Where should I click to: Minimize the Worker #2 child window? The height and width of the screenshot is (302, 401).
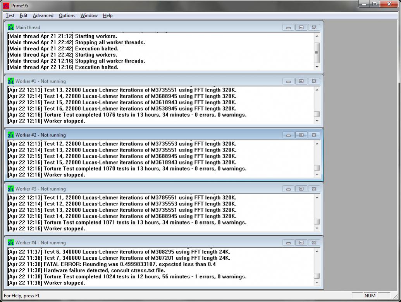[x=289, y=135]
